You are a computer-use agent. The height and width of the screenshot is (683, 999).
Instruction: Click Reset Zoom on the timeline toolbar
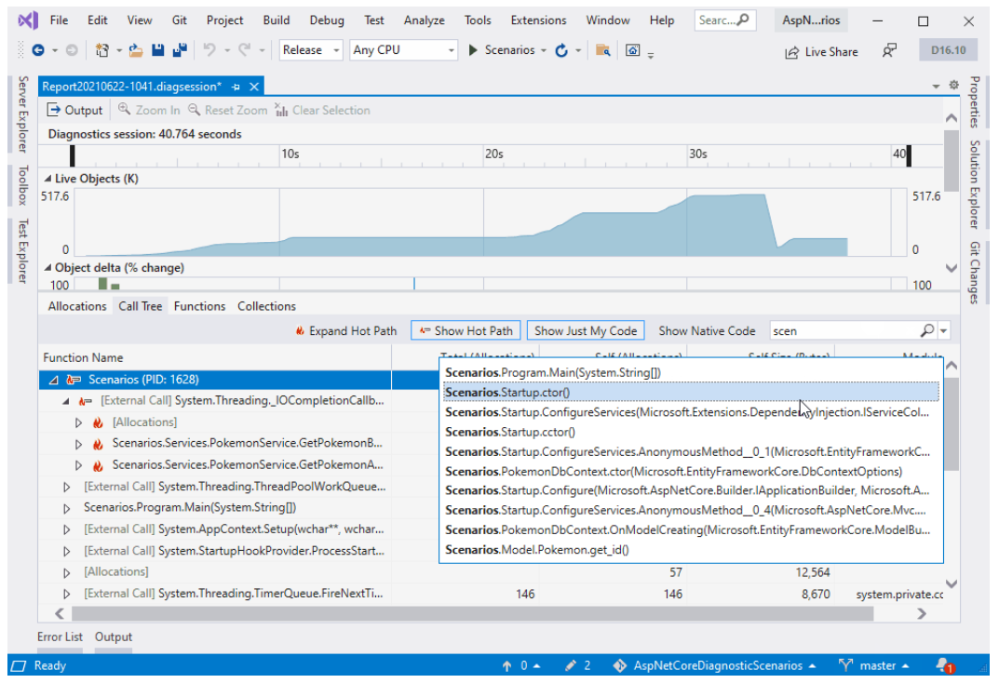point(227,110)
